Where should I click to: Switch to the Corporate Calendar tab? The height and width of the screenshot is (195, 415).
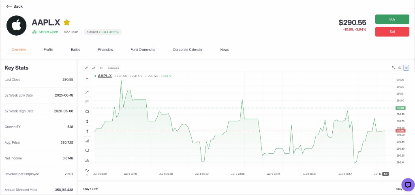[x=188, y=50]
